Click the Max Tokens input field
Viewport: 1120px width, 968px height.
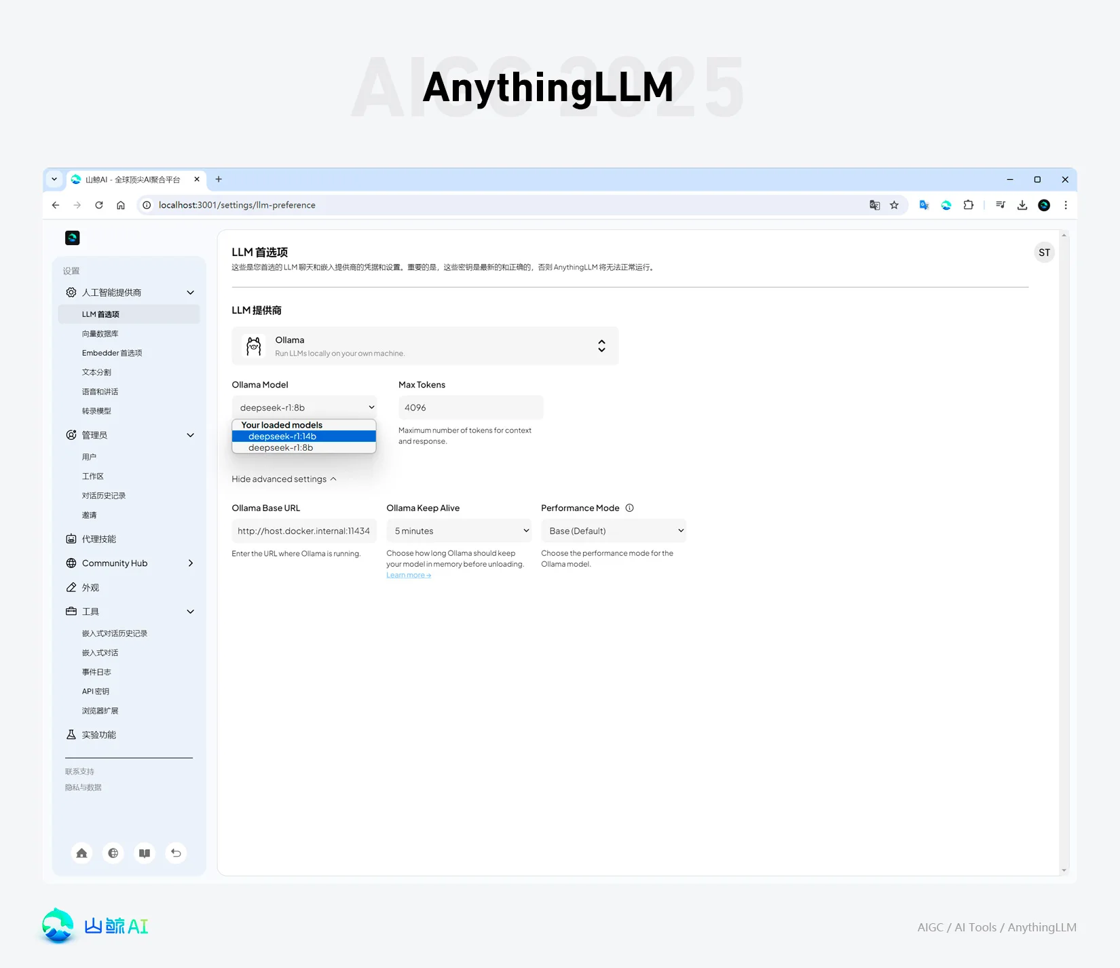tap(471, 407)
